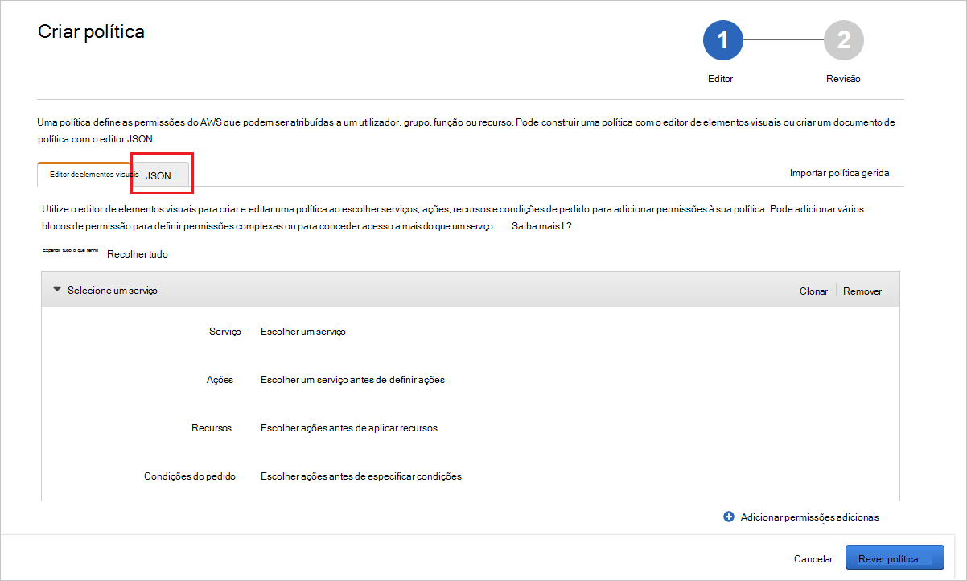This screenshot has width=967, height=581.
Task: Click the Recursos row label
Action: 212,427
